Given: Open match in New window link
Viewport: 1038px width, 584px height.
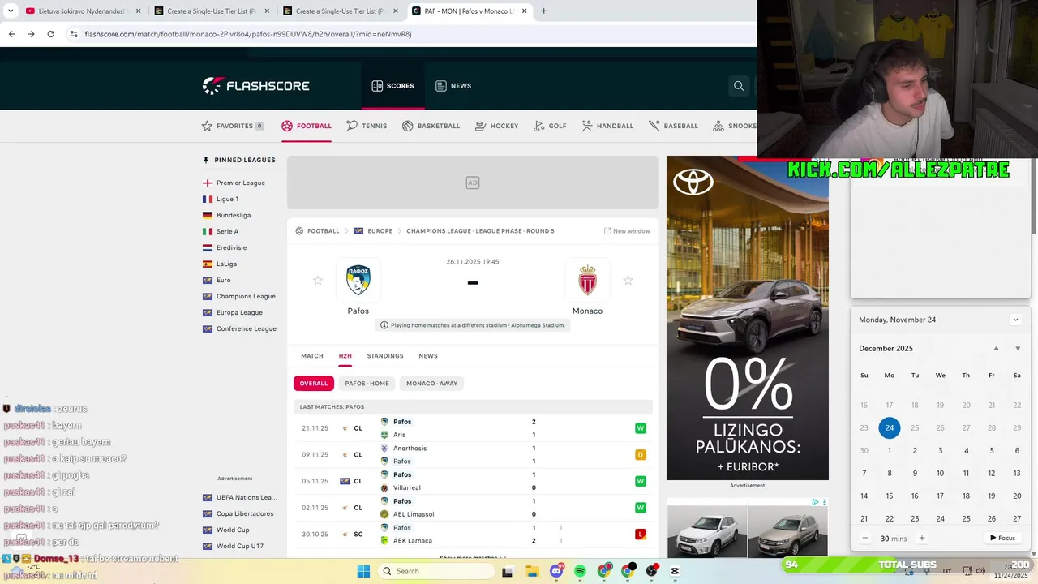Looking at the screenshot, I should pos(627,231).
